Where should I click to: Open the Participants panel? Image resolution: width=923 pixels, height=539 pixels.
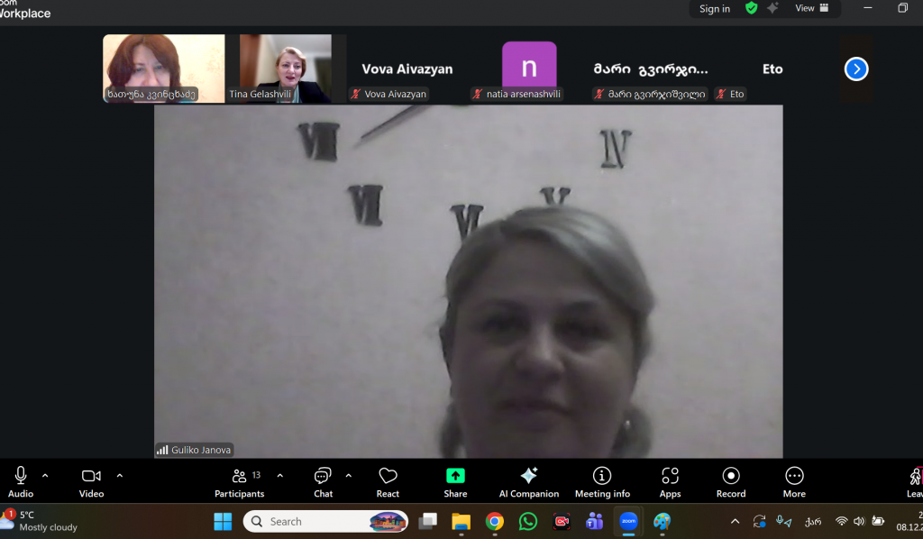[240, 481]
